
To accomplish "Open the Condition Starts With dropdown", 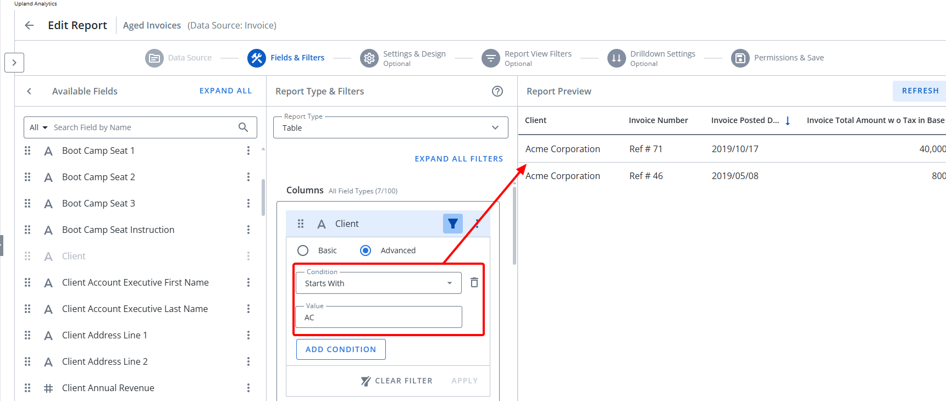I will pyautogui.click(x=379, y=283).
